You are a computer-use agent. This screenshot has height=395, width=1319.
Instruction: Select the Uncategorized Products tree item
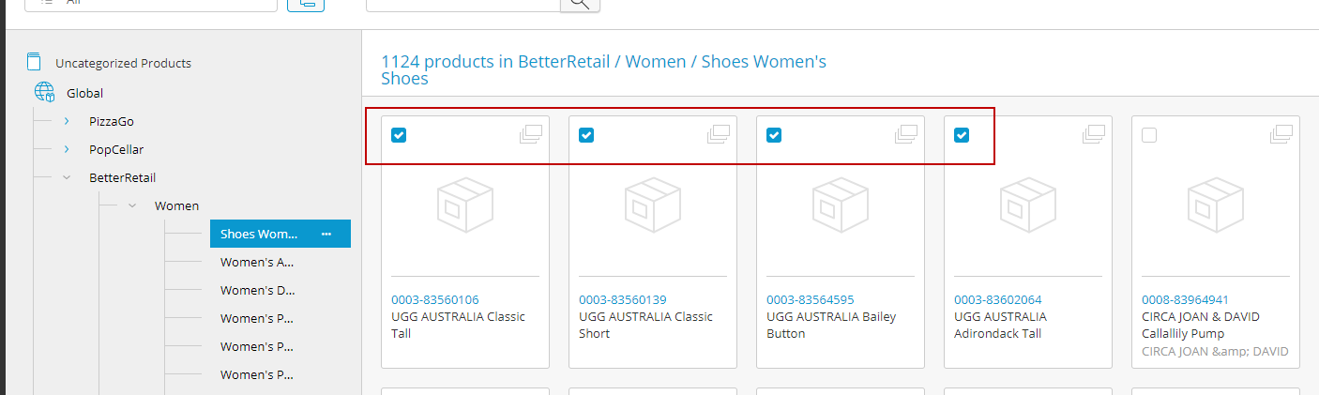coord(123,64)
